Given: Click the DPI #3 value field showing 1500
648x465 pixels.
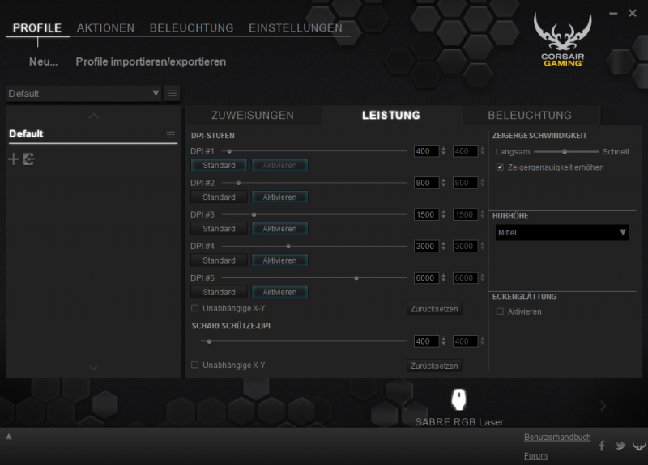Looking at the screenshot, I should click(425, 214).
